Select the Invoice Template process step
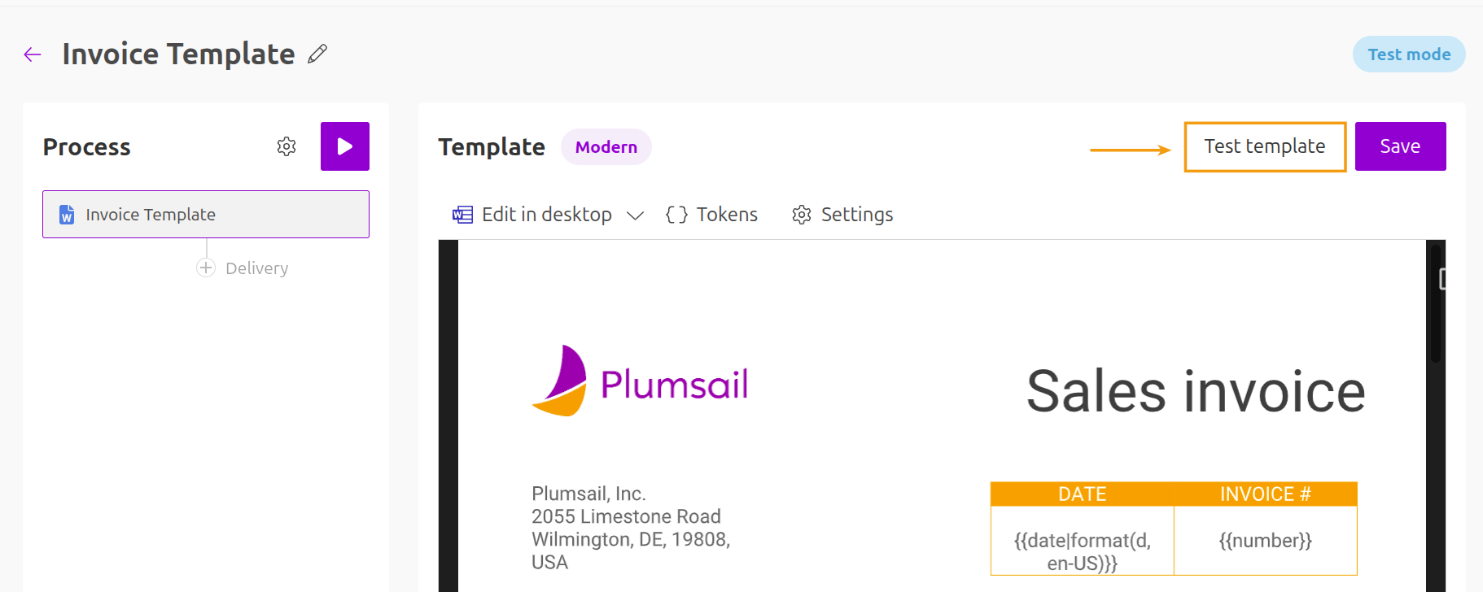The width and height of the screenshot is (1483, 592). pyautogui.click(x=205, y=214)
